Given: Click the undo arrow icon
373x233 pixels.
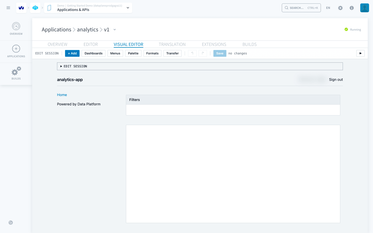Looking at the screenshot, I should (x=192, y=53).
